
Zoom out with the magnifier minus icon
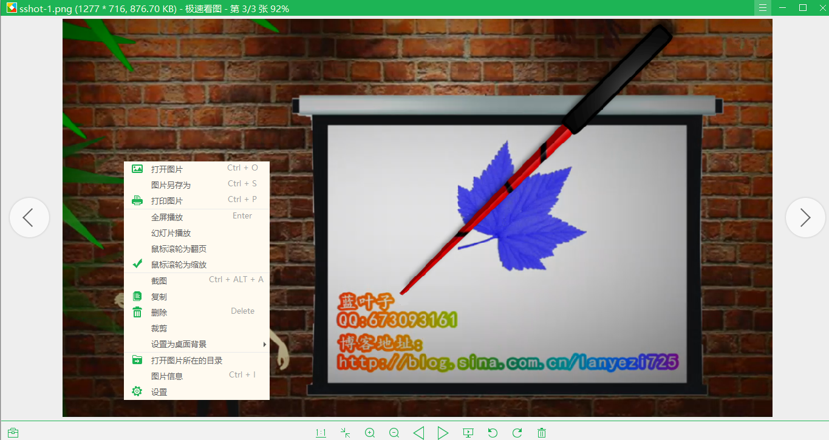394,433
